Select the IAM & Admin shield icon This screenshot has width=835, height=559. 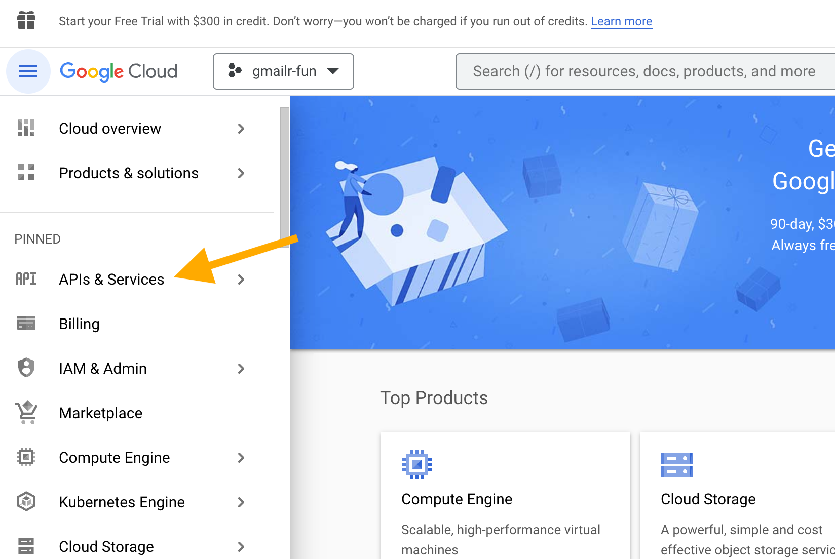26,368
